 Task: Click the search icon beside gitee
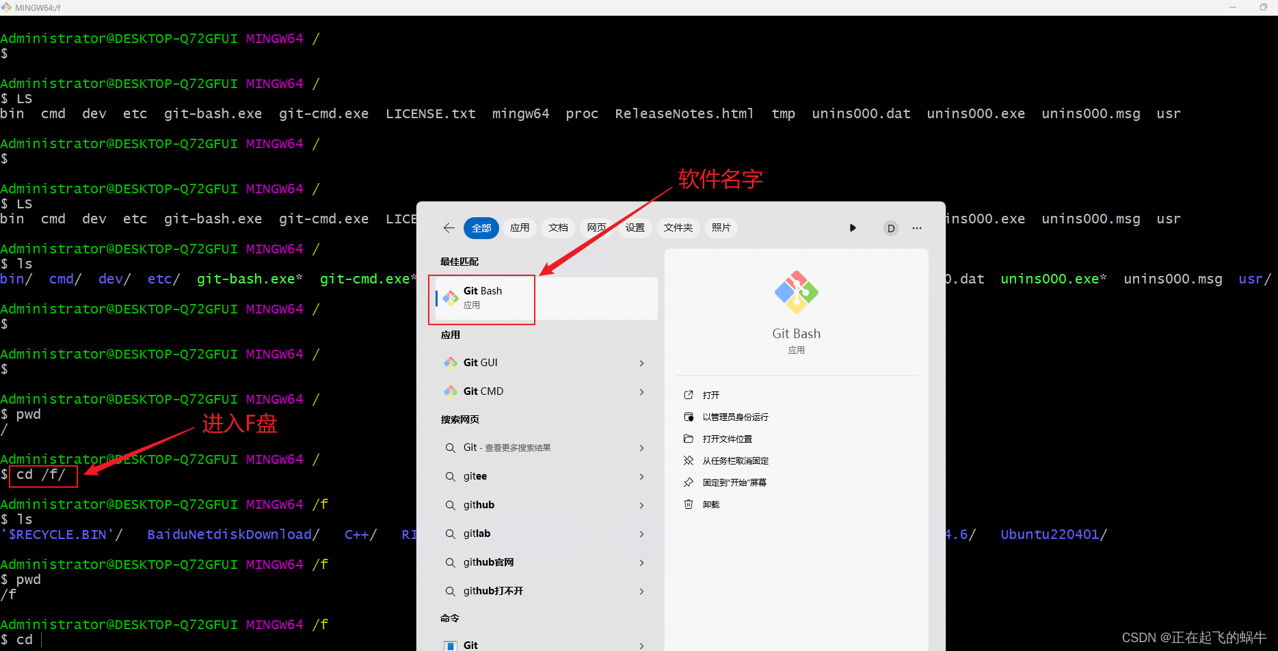(x=450, y=477)
